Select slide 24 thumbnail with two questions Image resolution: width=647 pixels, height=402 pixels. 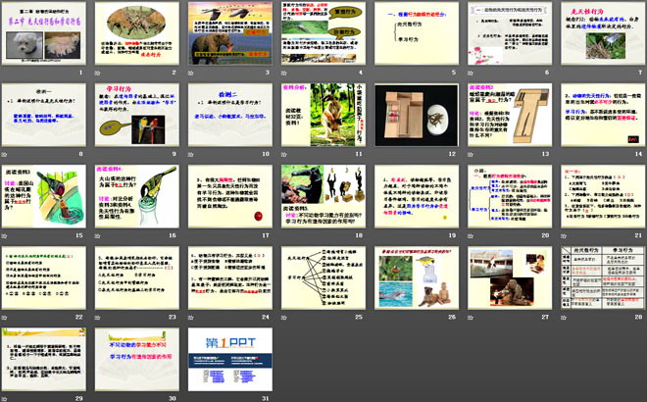230,277
